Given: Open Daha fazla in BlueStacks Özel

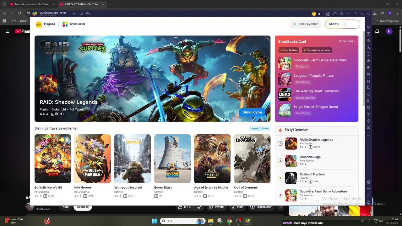Looking at the screenshot, I should click(x=347, y=41).
